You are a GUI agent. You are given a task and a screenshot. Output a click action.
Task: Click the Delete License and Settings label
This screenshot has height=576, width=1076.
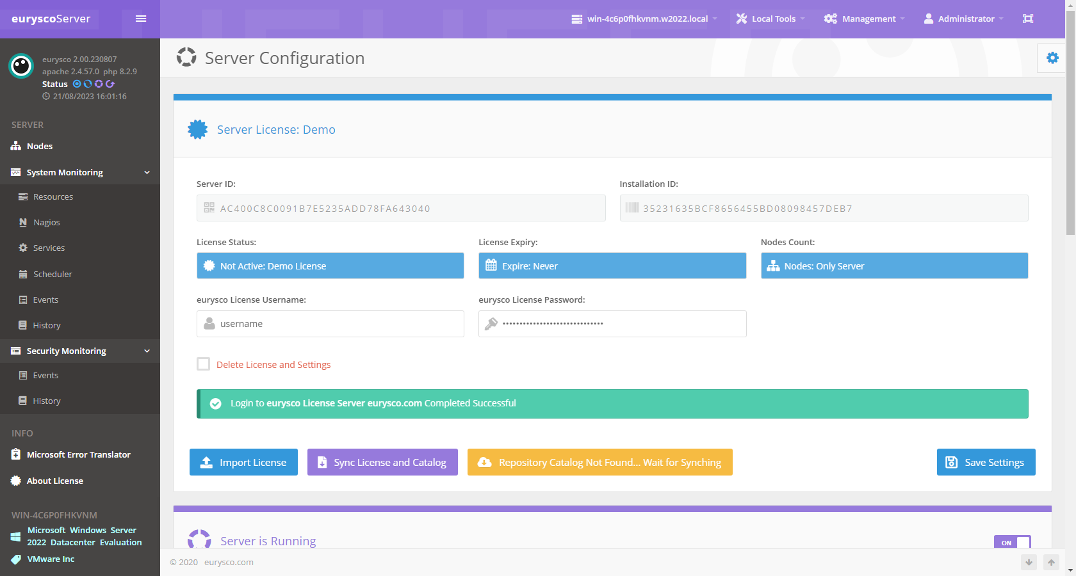(x=273, y=365)
